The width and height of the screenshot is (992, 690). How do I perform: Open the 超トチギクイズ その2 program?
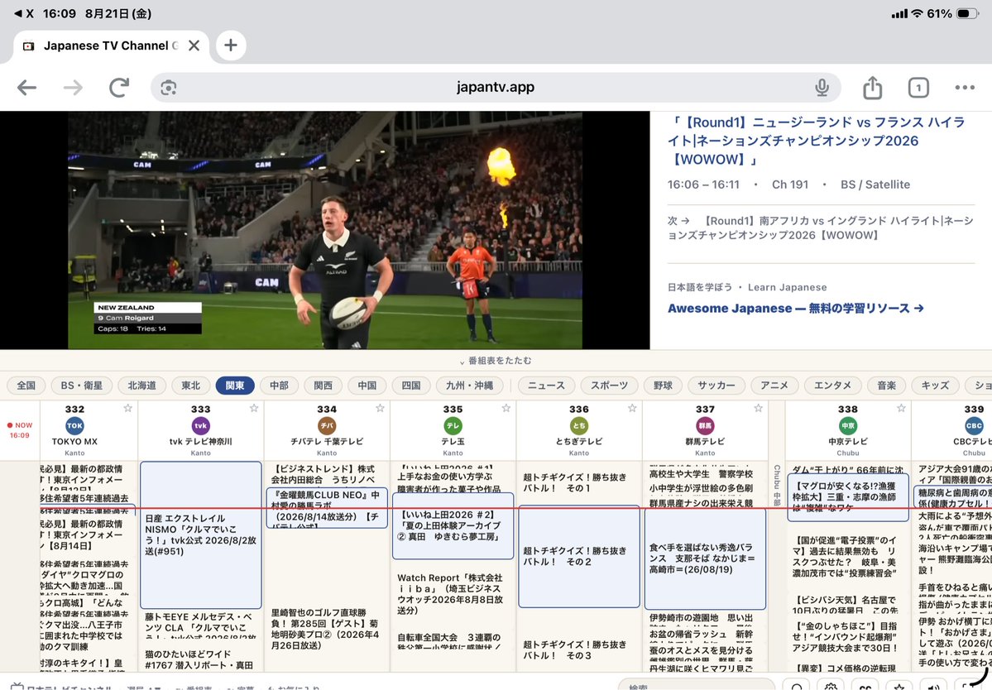tap(579, 556)
